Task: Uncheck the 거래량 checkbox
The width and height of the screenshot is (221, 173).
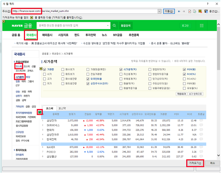Action: (x=45, y=69)
